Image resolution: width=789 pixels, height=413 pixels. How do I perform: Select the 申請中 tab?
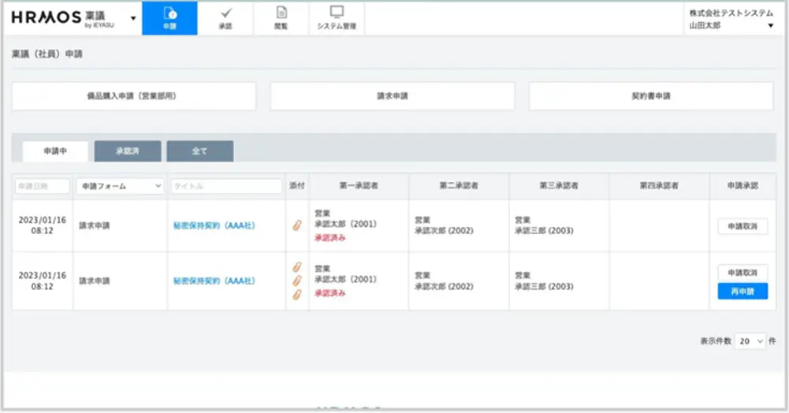coord(55,151)
